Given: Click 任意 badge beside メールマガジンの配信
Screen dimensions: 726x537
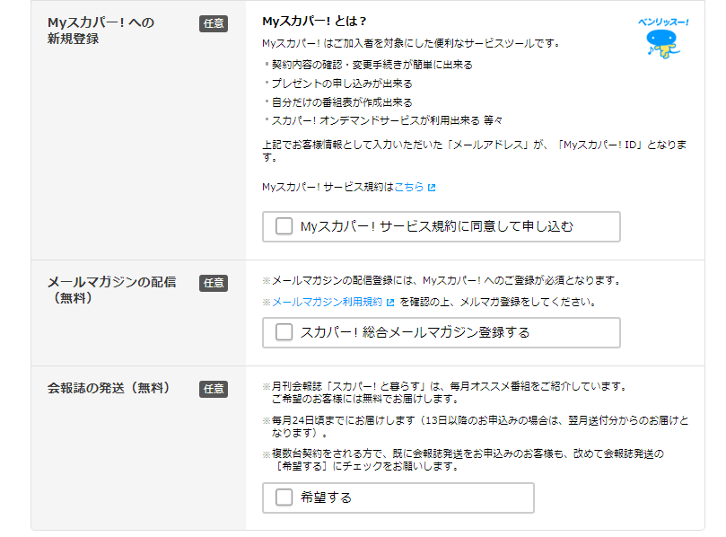Looking at the screenshot, I should (214, 283).
